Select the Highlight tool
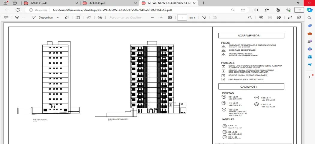The height and width of the screenshot is (144, 315). pos(17,17)
